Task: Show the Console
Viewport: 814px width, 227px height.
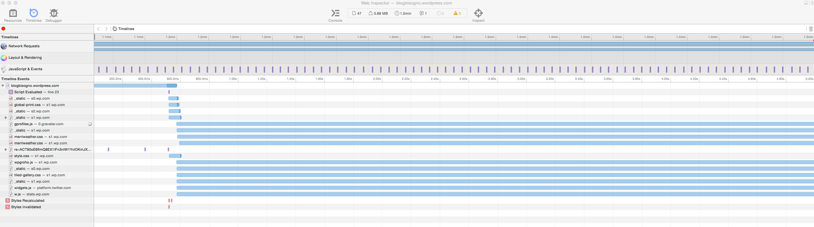Action: 335,15
